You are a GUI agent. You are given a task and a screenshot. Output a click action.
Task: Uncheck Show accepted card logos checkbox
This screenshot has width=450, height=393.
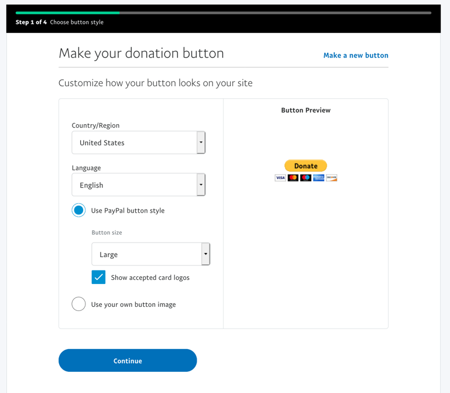(x=98, y=277)
